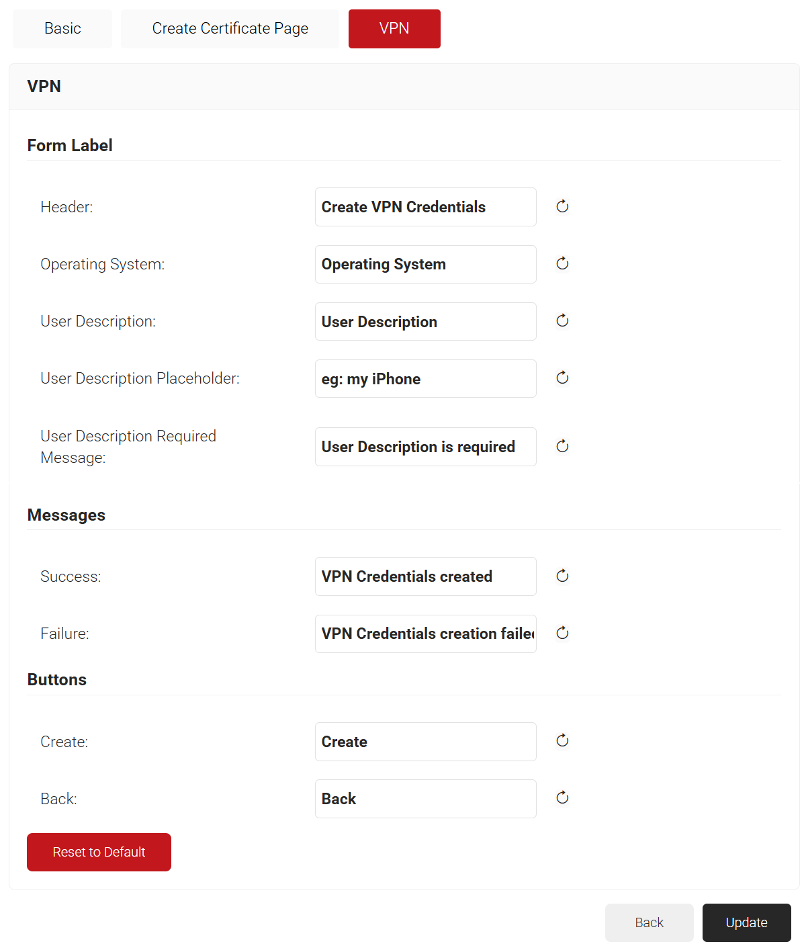The height and width of the screenshot is (952, 804).
Task: Reset User Description Required Message field
Action: pyautogui.click(x=562, y=447)
